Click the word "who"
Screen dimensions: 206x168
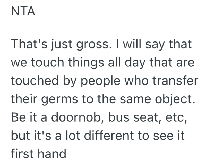tap(141, 81)
